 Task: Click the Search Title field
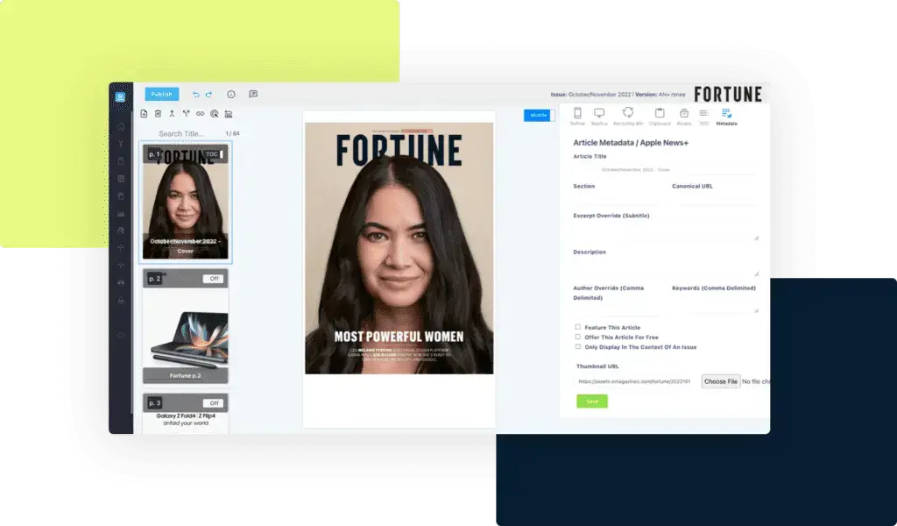pyautogui.click(x=181, y=133)
